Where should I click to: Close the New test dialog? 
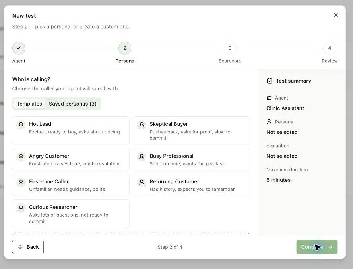click(x=336, y=15)
